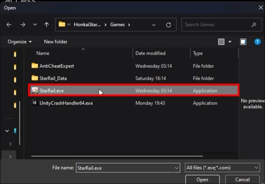Image resolution: width=265 pixels, height=184 pixels.
Task: Click the search magnifier icon
Action: click(x=254, y=25)
